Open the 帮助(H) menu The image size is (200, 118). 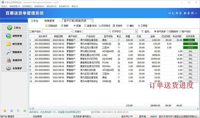[x=75, y=6]
